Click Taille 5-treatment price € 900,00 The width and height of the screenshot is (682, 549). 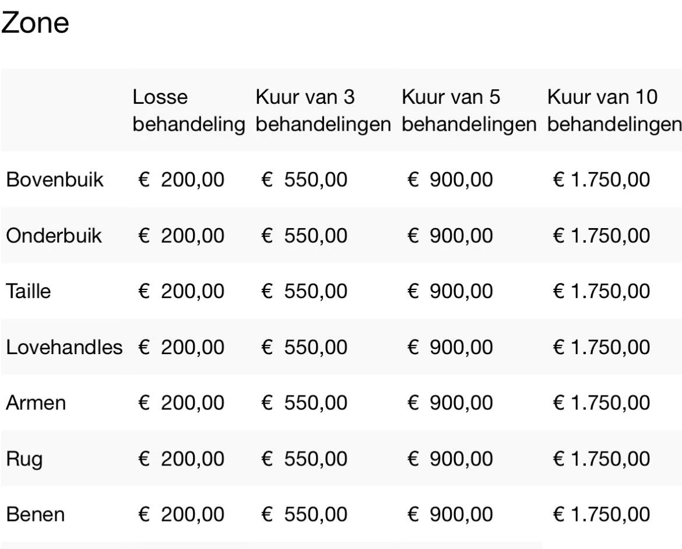pyautogui.click(x=450, y=291)
